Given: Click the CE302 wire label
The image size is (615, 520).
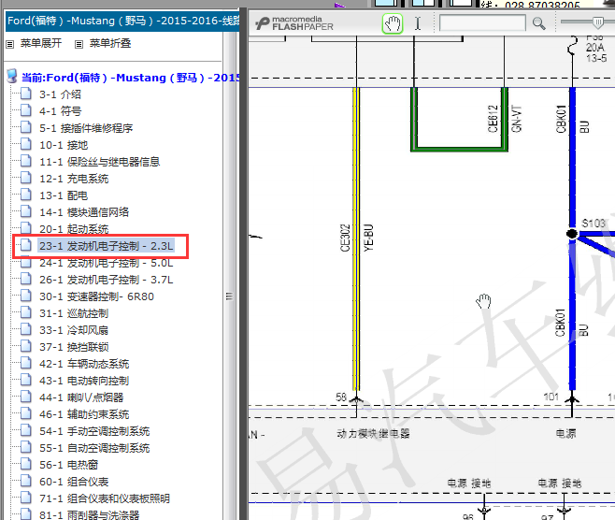Looking at the screenshot, I should click(x=345, y=238).
